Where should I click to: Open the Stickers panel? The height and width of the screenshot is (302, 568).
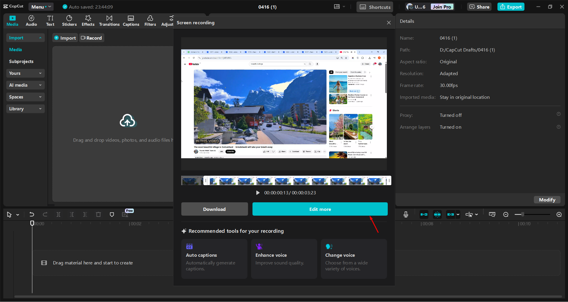(x=69, y=20)
